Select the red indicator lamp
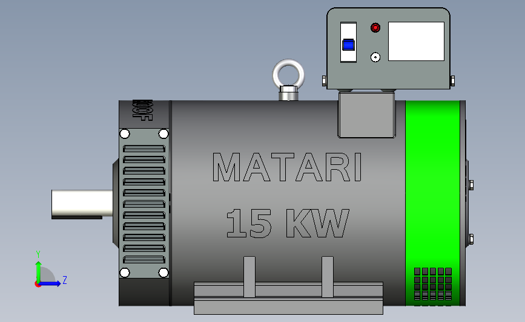 375,28
